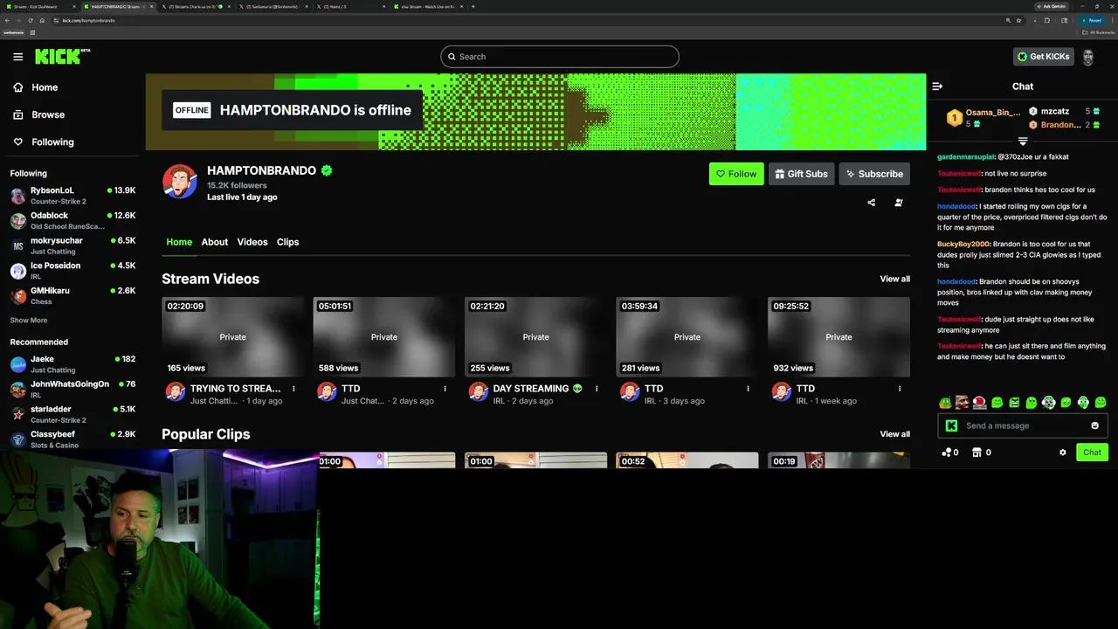
Task: Insert the angry green square emote
Action: (x=1014, y=403)
